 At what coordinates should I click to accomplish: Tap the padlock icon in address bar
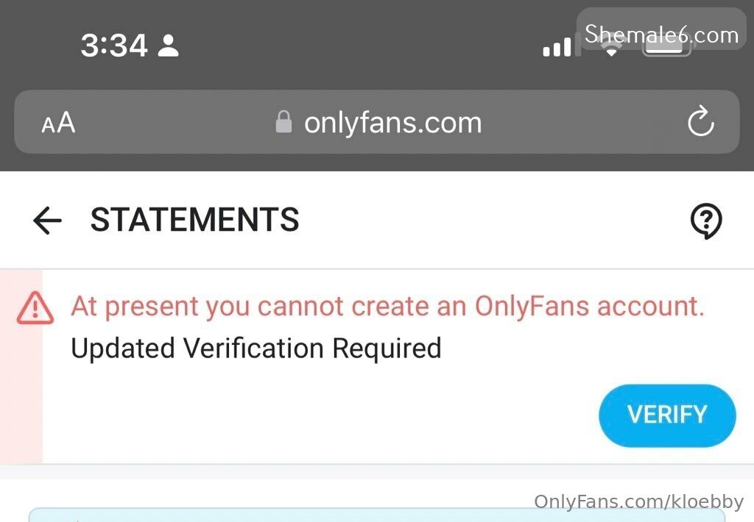283,122
